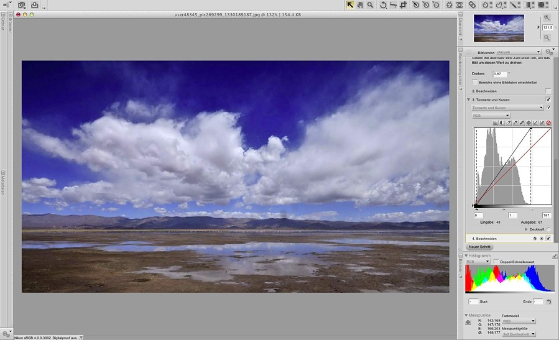Open the Browser side tab
This screenshot has width=559, height=340.
[x=11, y=23]
